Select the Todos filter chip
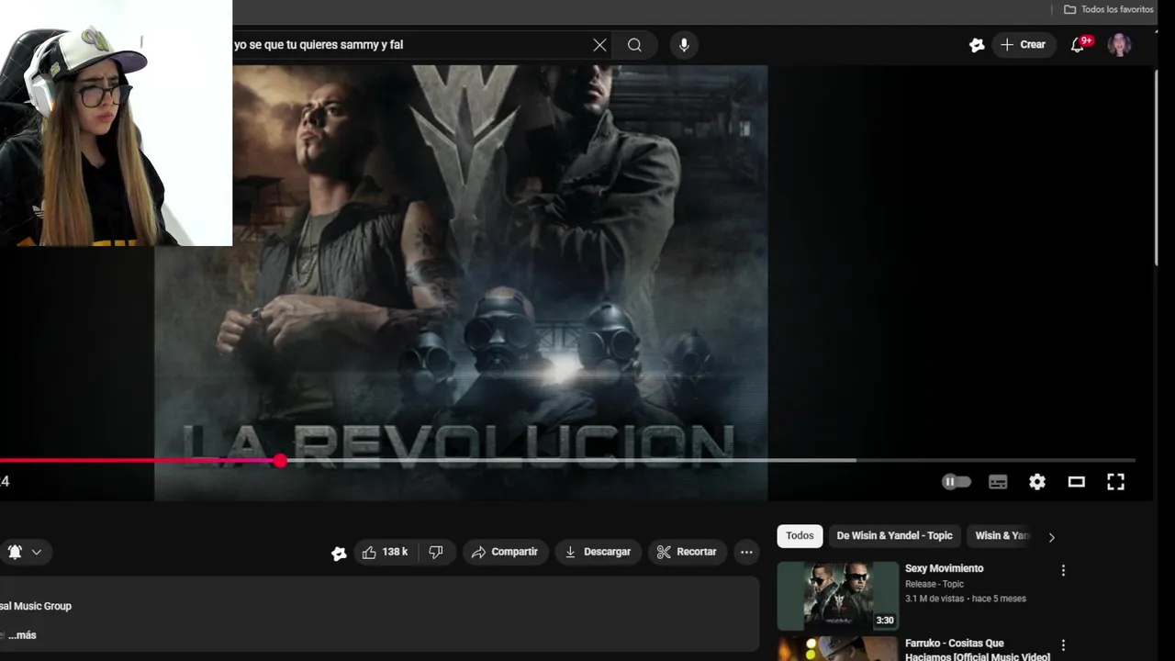The width and height of the screenshot is (1175, 661). click(800, 536)
